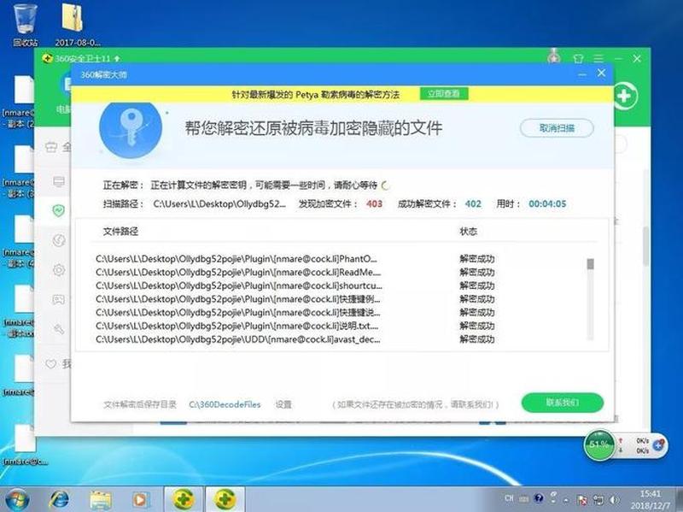Select the UDD avast_dec... file row
683x512 pixels.
click(295, 339)
